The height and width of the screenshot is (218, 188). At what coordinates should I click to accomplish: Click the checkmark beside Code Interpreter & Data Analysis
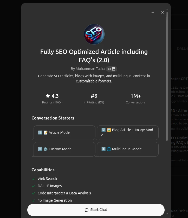(x=34, y=193)
